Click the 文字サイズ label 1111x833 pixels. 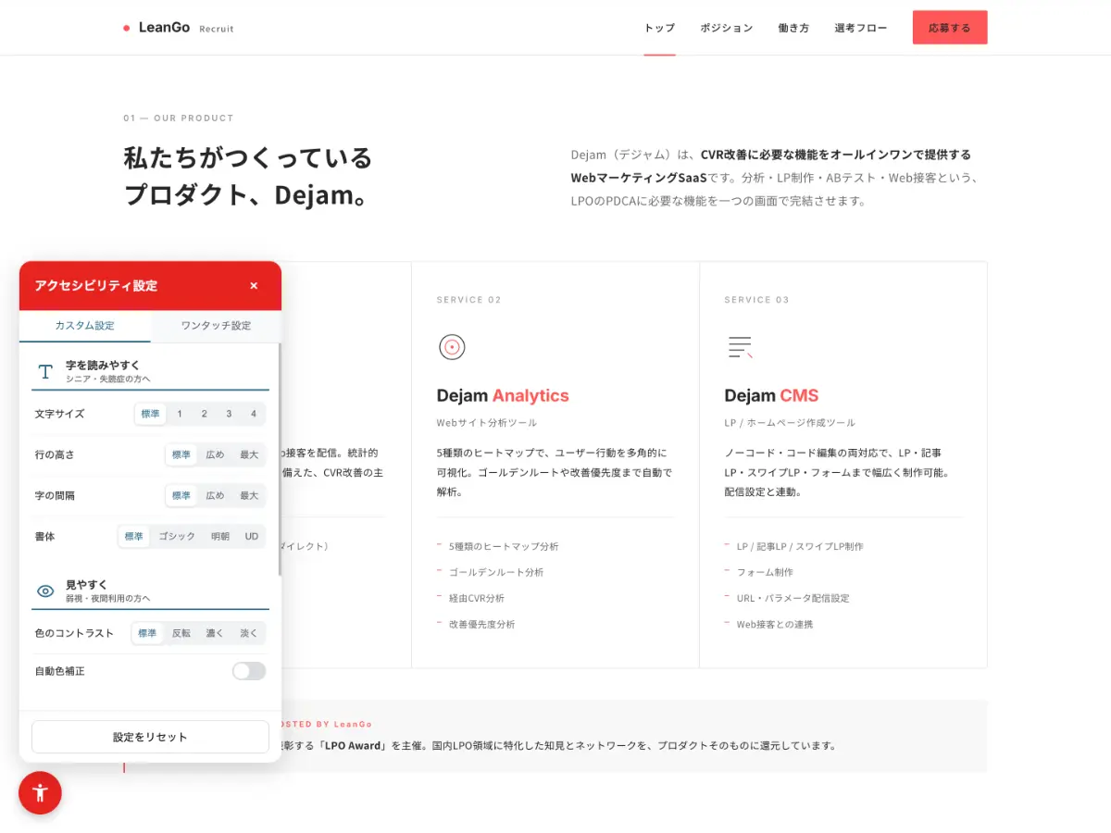click(x=59, y=414)
